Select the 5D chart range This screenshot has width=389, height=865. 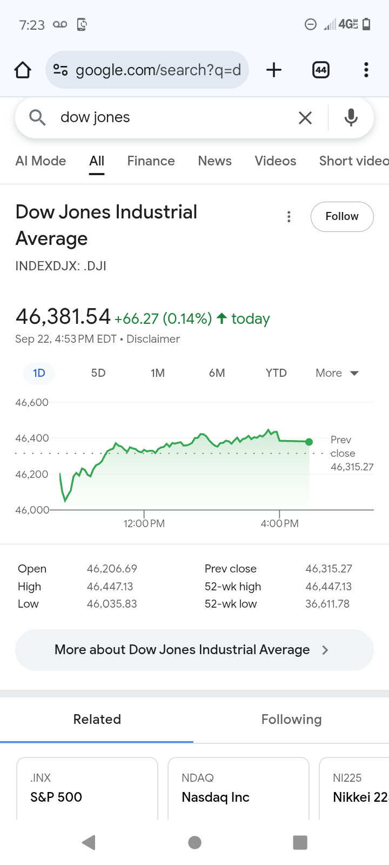click(98, 373)
